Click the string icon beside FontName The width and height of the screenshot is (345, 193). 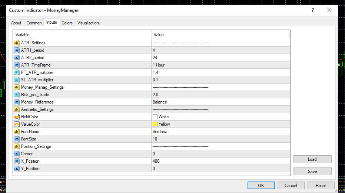(17, 132)
